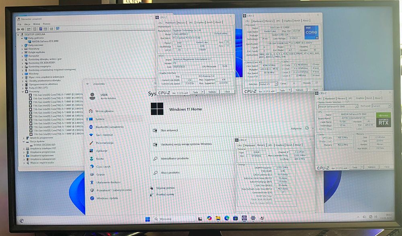Show hidden tray icons chevron

[358, 217]
